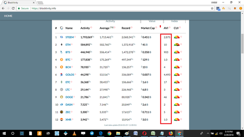This screenshot has height=137, width=244.
Task: Sort by the Name column header
Action: pyautogui.click(x=69, y=28)
